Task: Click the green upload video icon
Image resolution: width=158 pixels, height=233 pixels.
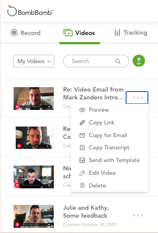Action: (x=139, y=60)
